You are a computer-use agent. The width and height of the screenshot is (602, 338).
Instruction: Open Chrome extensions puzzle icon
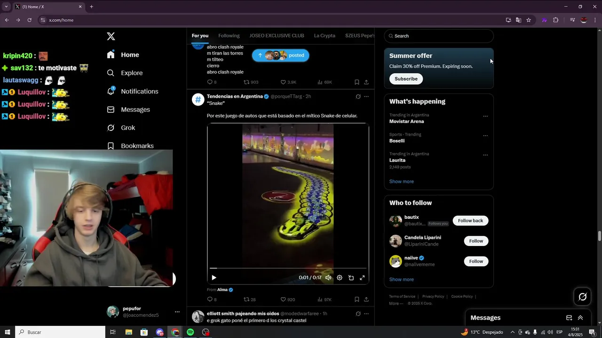click(555, 20)
